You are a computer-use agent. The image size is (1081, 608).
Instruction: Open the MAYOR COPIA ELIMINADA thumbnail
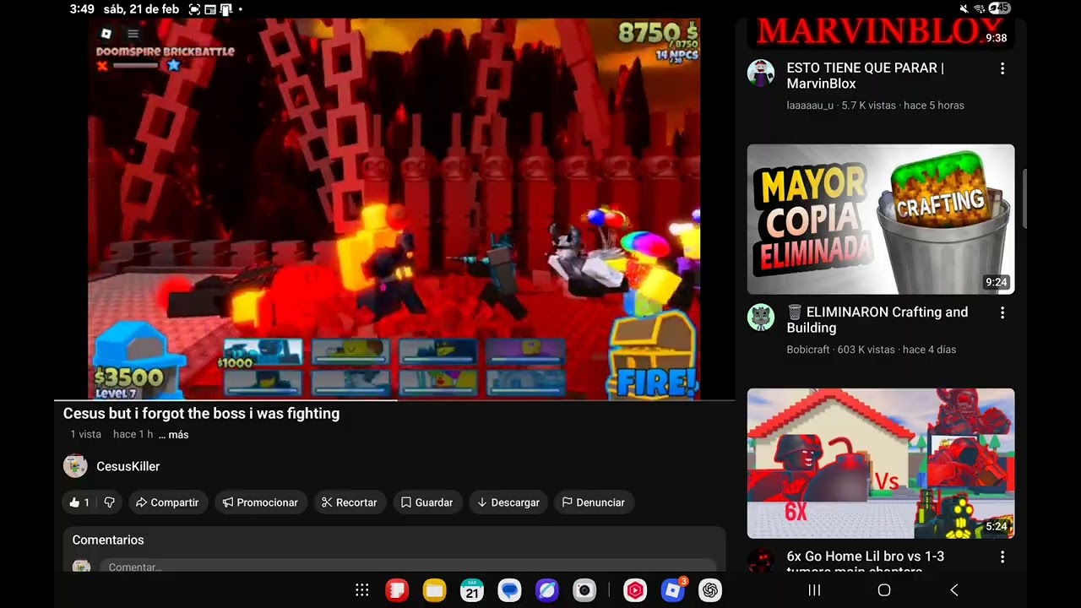coord(881,220)
